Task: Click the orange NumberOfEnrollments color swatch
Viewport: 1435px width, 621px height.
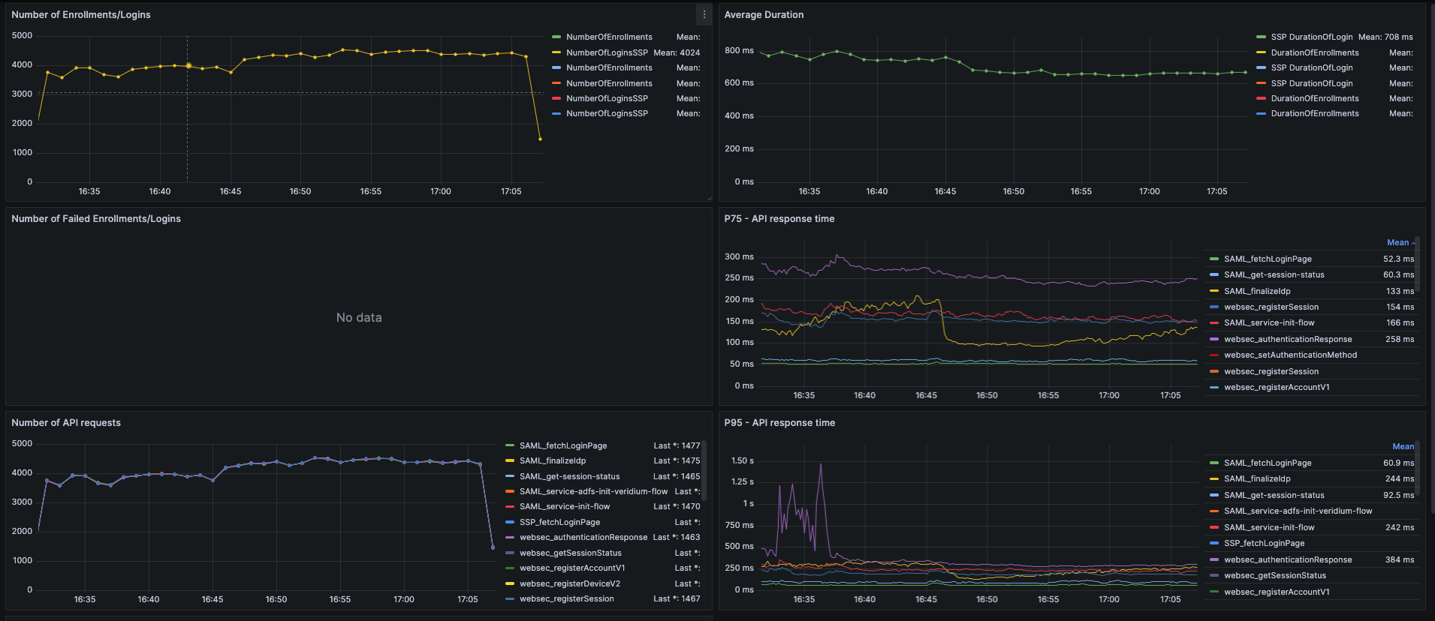Action: (556, 83)
